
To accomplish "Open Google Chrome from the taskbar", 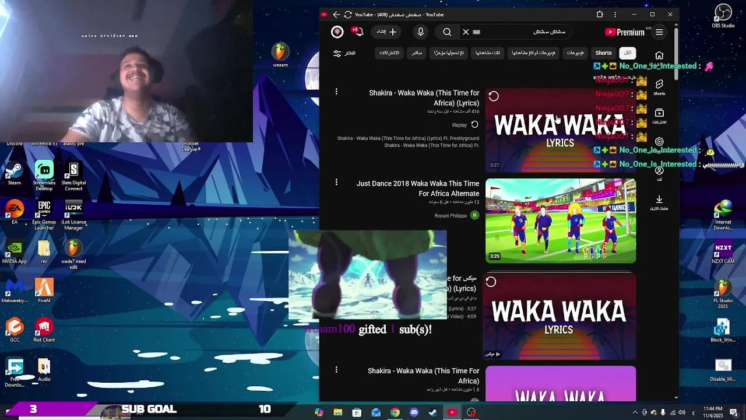I will [x=395, y=412].
